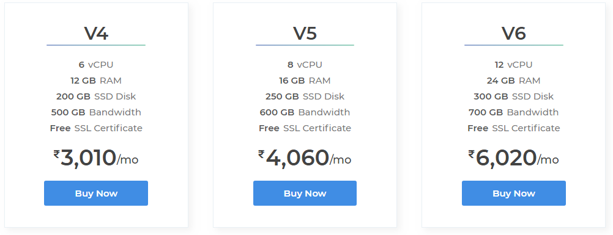Click the ₹4,060/mo price
613x235 pixels.
click(305, 157)
